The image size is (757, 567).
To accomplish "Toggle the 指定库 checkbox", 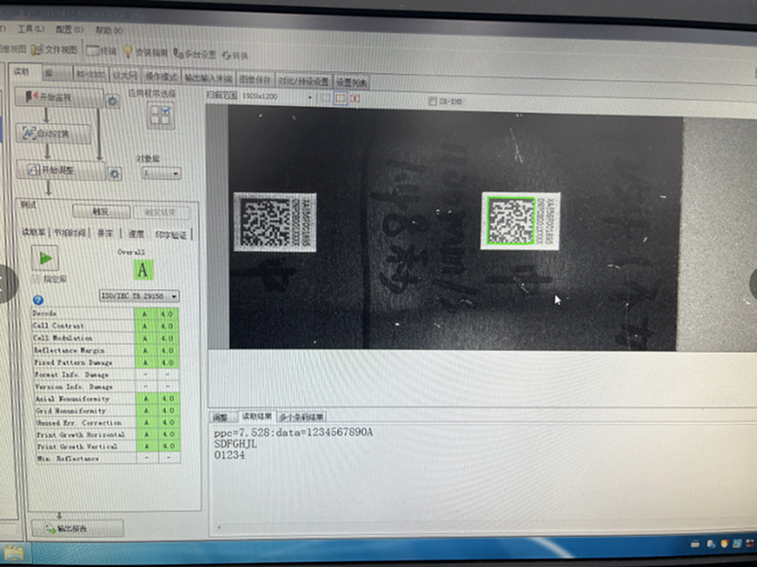I will pos(36,279).
